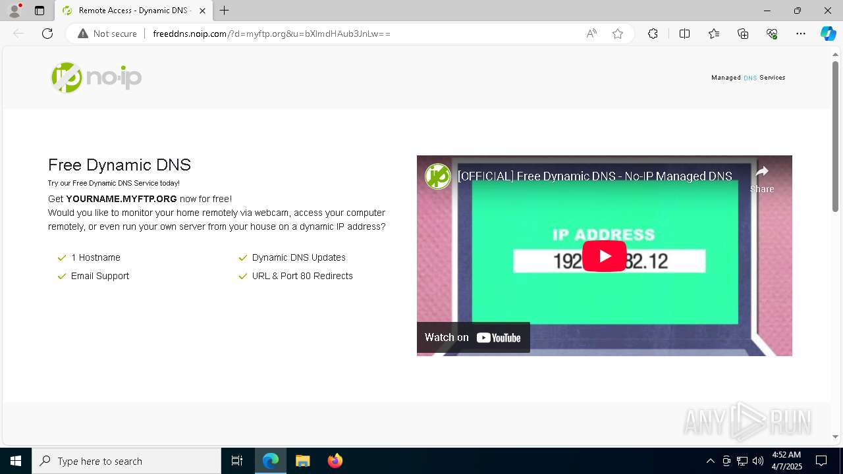Go back using the browser back arrow
This screenshot has width=843, height=474.
click(x=18, y=34)
